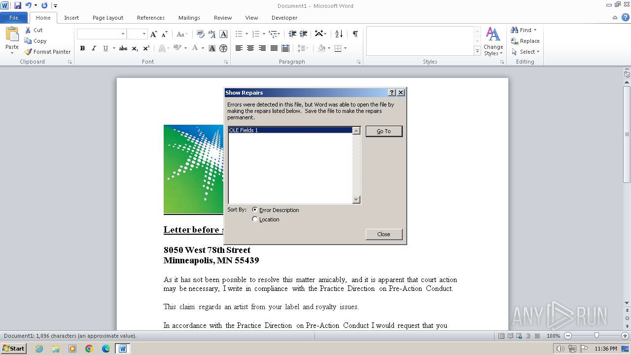The height and width of the screenshot is (355, 631).
Task: Open Find options dropdown arrow
Action: 535,30
